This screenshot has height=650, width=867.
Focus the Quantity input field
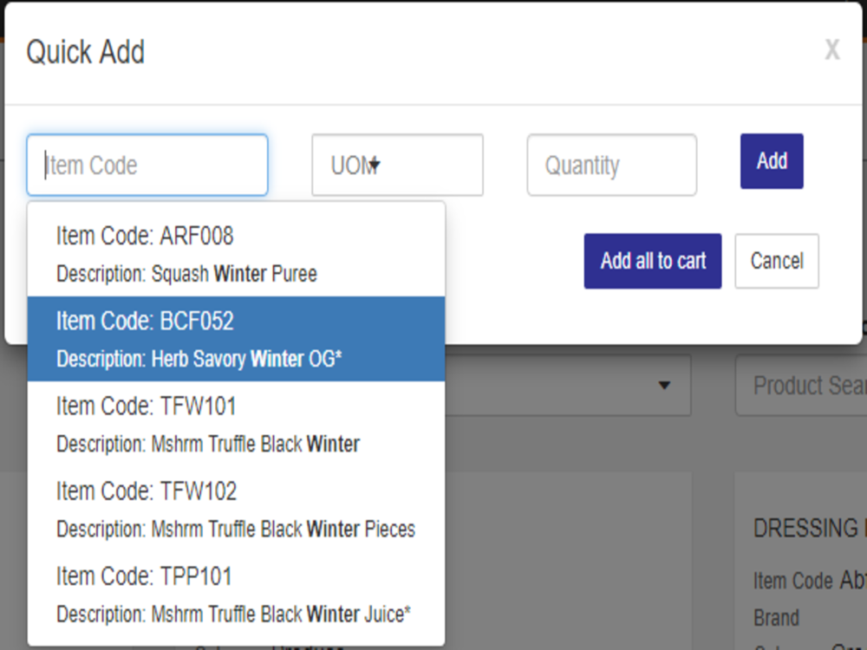[x=611, y=165]
